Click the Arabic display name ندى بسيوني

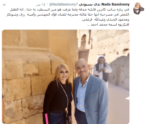coord(90,4)
